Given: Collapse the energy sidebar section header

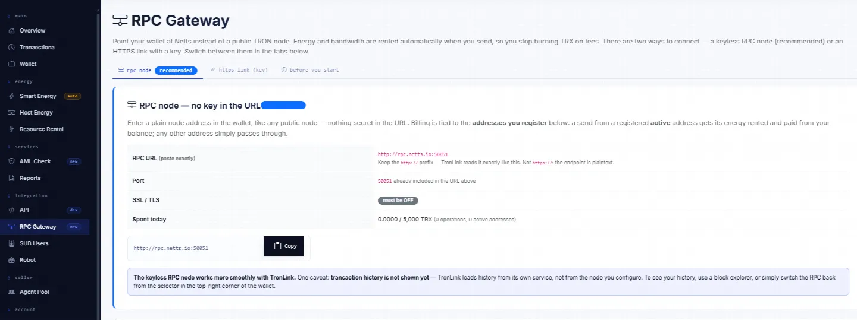Looking at the screenshot, I should click(19, 81).
